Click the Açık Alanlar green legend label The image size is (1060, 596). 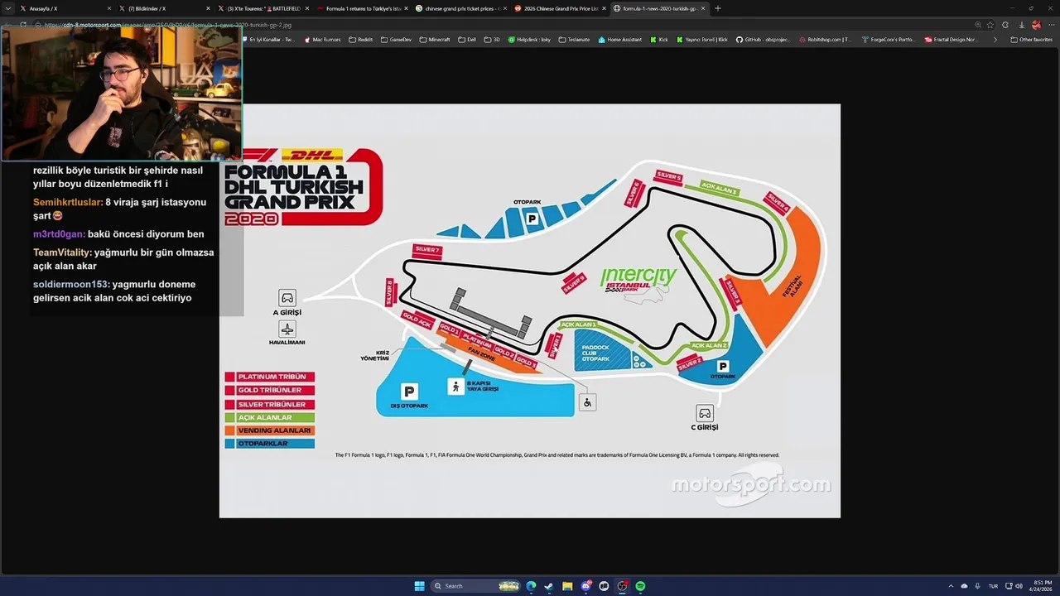click(x=275, y=417)
